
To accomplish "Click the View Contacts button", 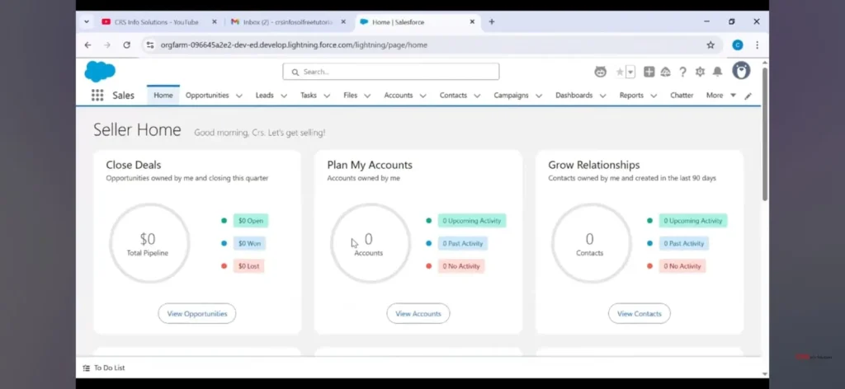I will [640, 313].
